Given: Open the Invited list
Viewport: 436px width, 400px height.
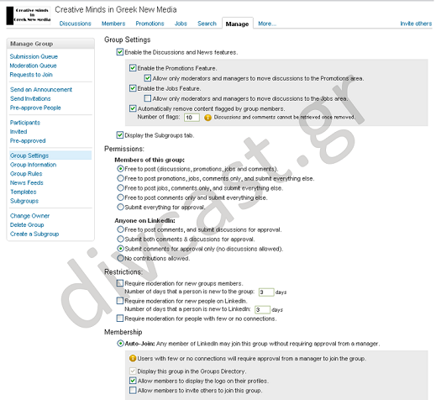Looking at the screenshot, I should pos(18,132).
